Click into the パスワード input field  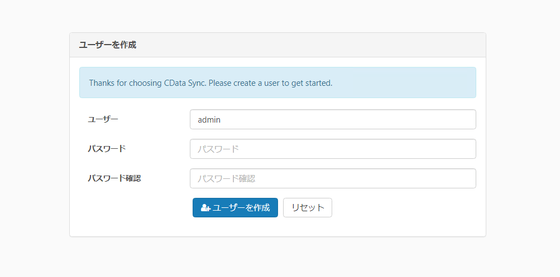click(333, 149)
